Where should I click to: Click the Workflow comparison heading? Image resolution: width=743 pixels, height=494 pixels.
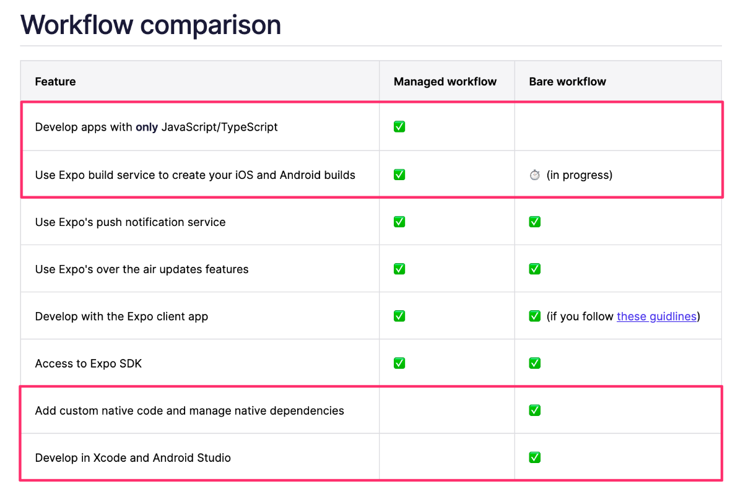[x=151, y=24]
